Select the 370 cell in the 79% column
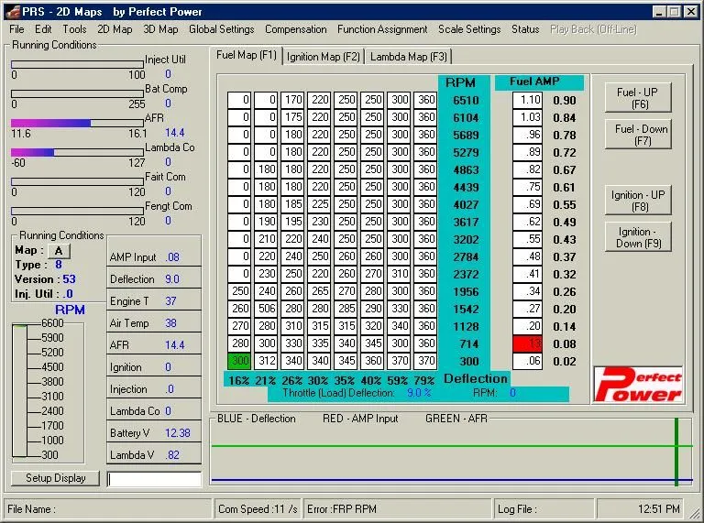 coord(425,361)
